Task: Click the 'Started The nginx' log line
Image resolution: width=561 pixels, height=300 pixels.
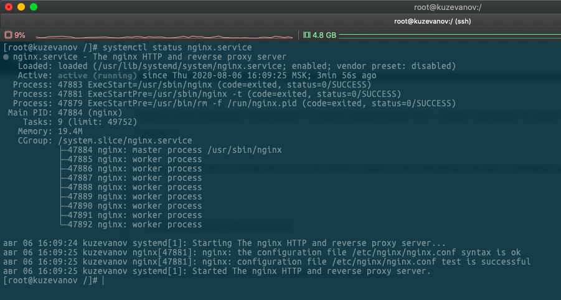Action: [217, 271]
